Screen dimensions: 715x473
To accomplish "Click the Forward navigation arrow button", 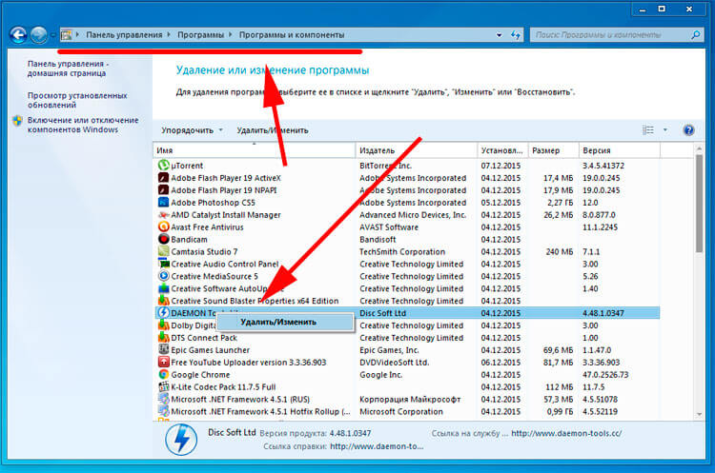I will tap(39, 34).
